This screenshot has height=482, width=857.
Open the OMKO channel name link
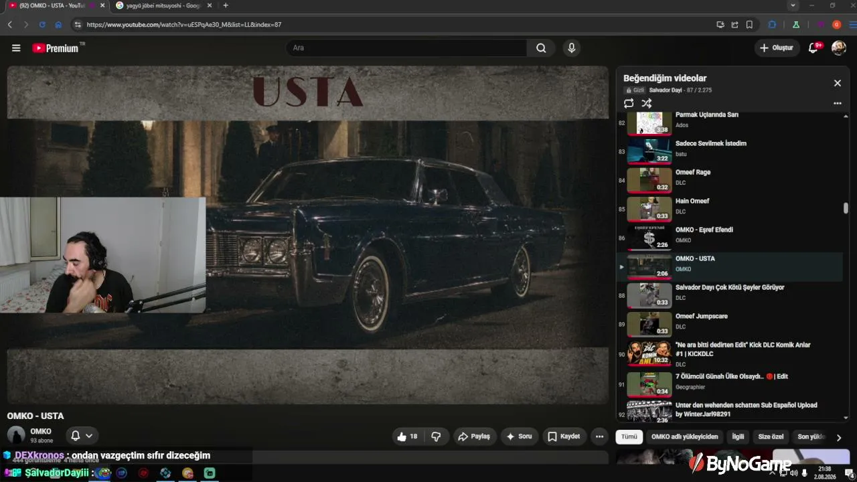pyautogui.click(x=41, y=432)
